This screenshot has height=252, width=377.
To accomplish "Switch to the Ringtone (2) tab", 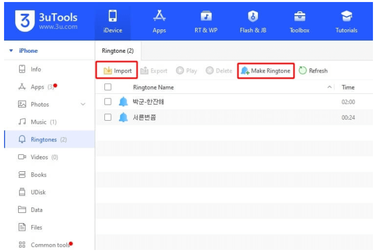I will click(118, 51).
